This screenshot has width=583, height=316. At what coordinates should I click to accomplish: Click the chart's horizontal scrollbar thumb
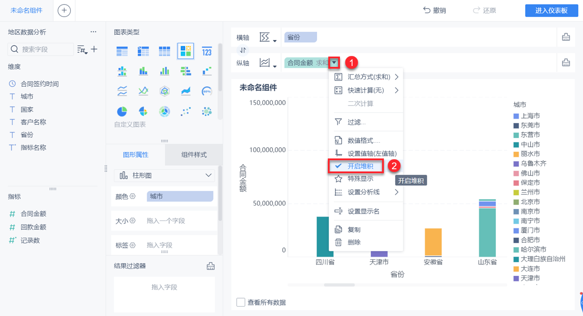(339, 285)
